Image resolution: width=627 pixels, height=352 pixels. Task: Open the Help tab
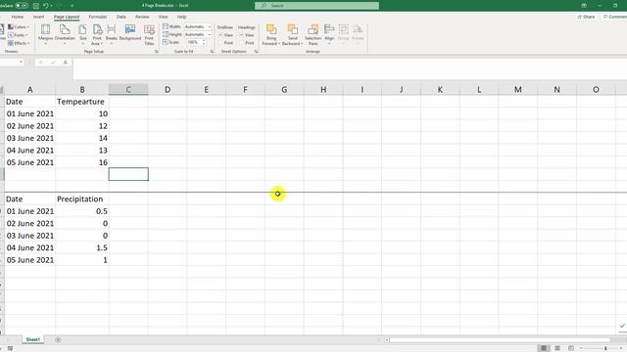click(x=181, y=17)
